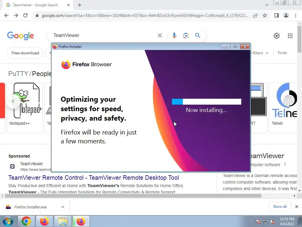Go to Google home via the logo
This screenshot has height=227, width=302.
[x=20, y=36]
